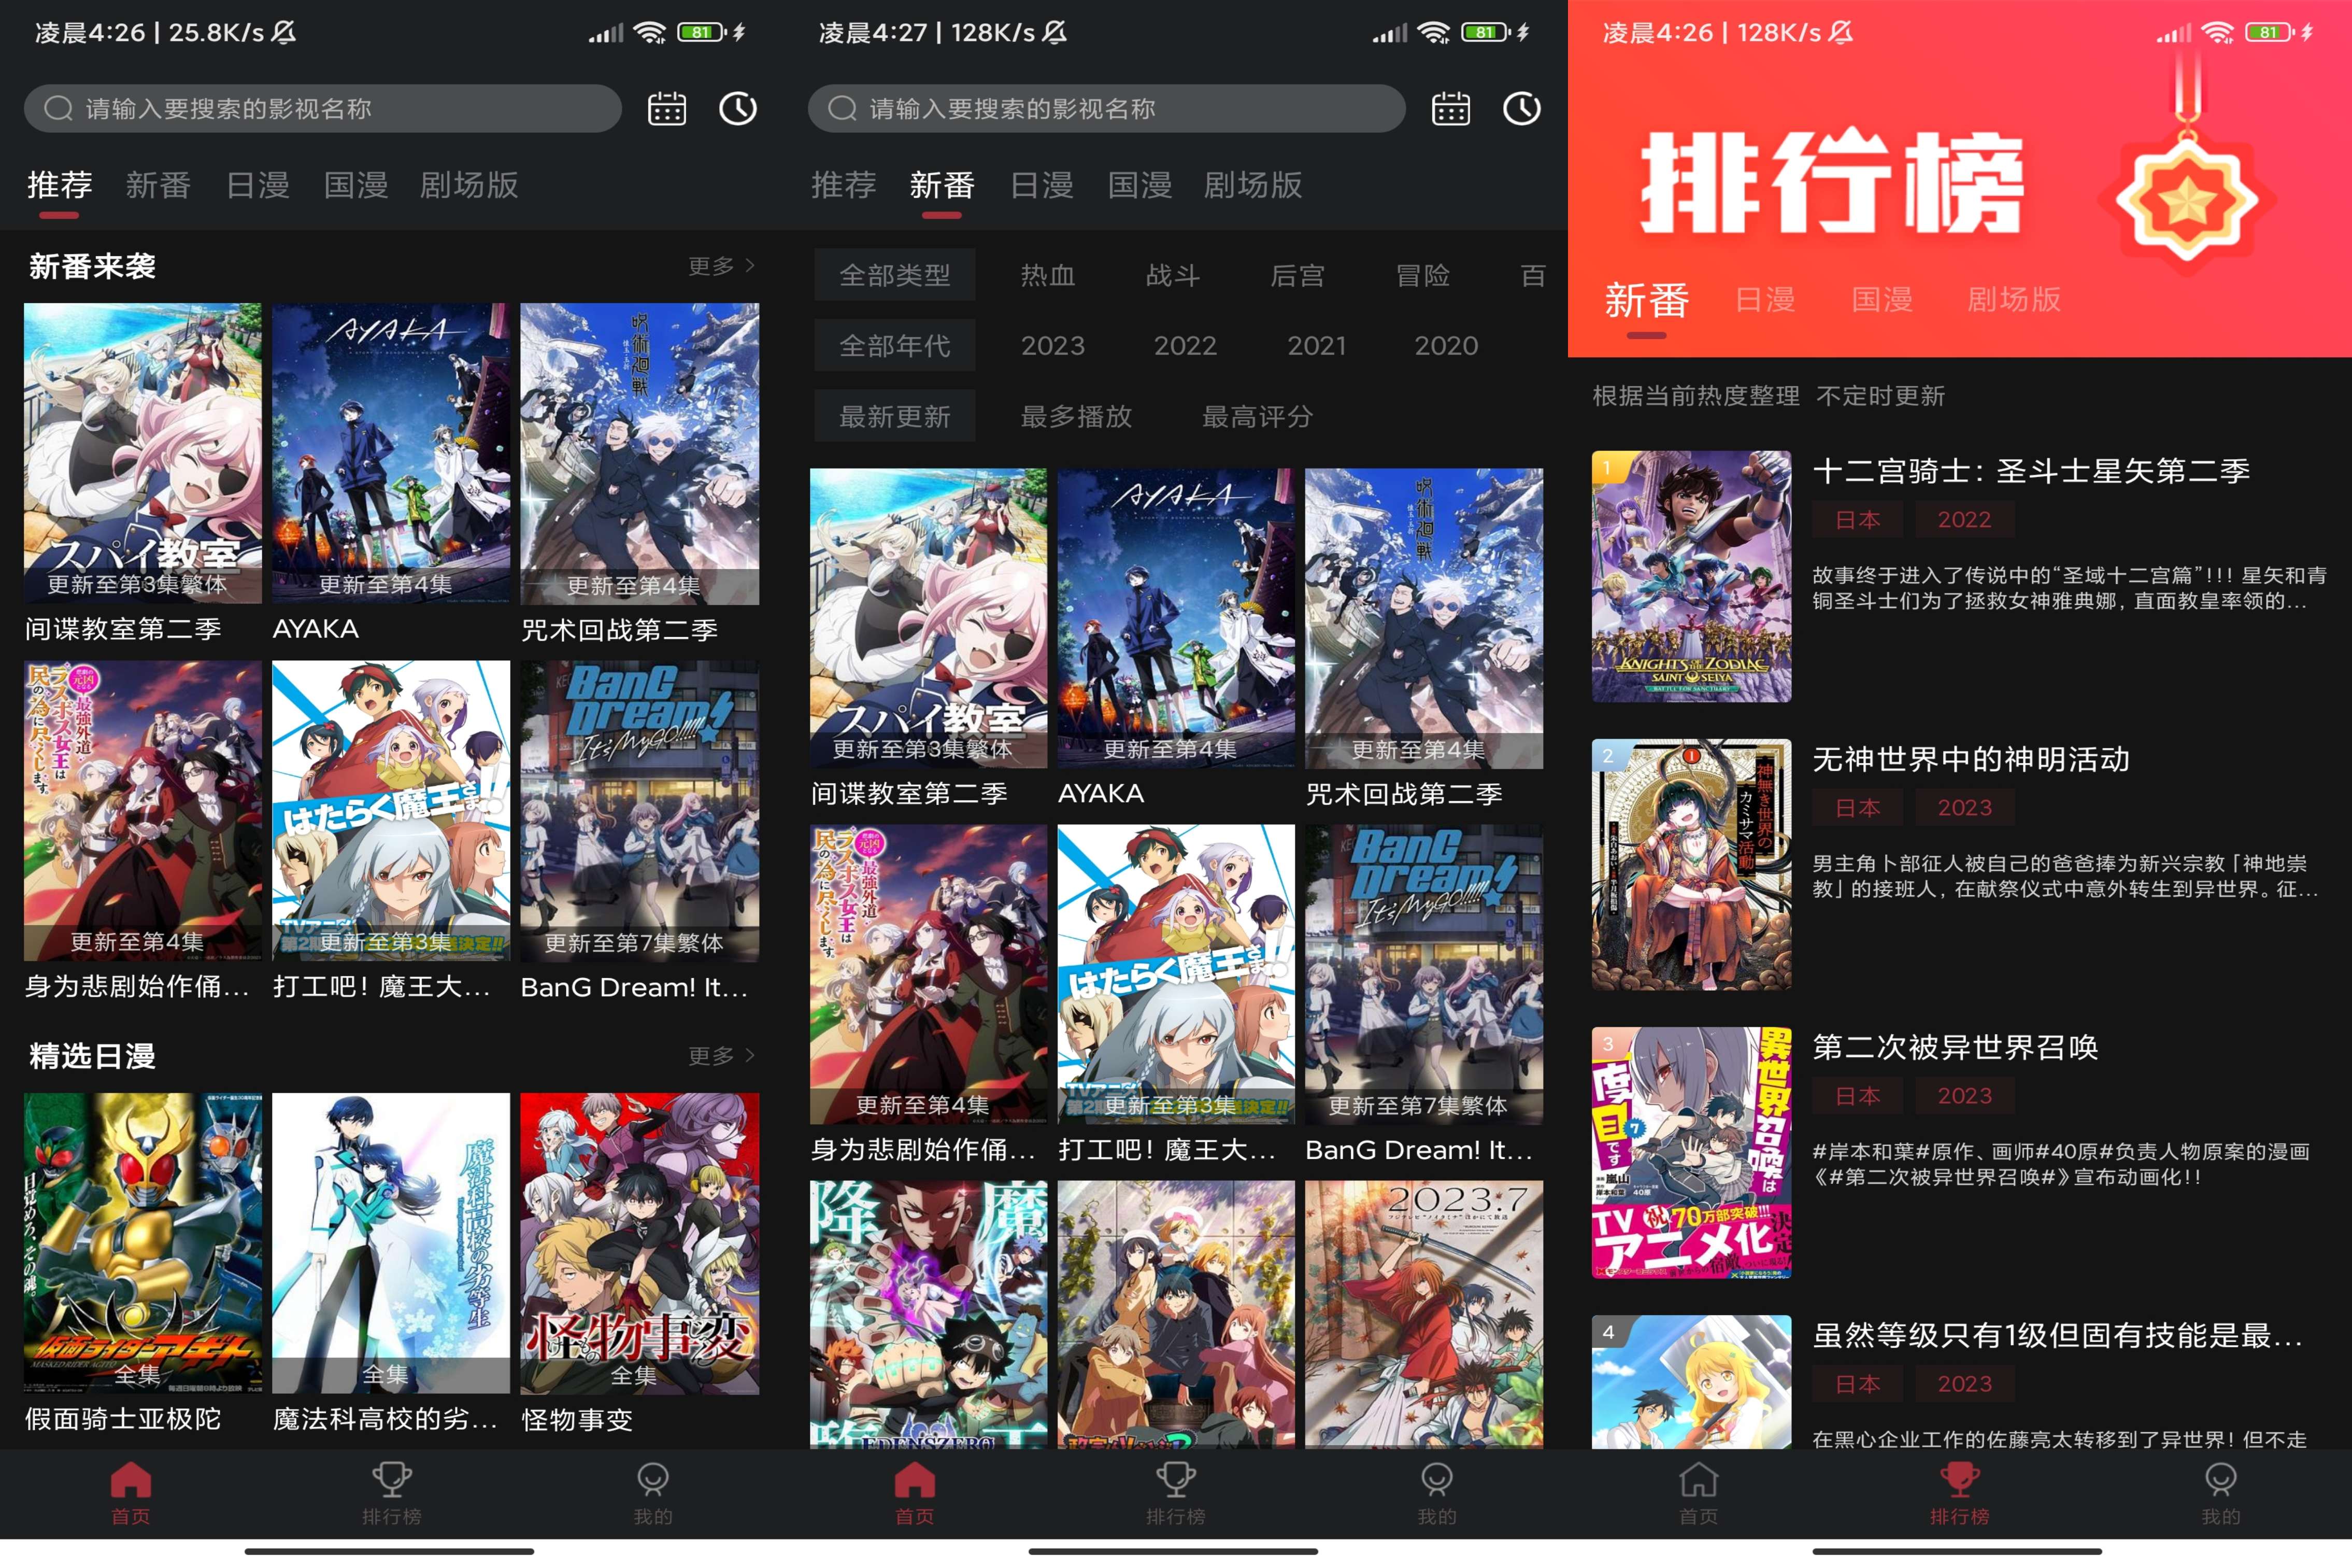2352x1568 pixels.
Task: Filter by 后宫 genre
Action: tap(1298, 275)
